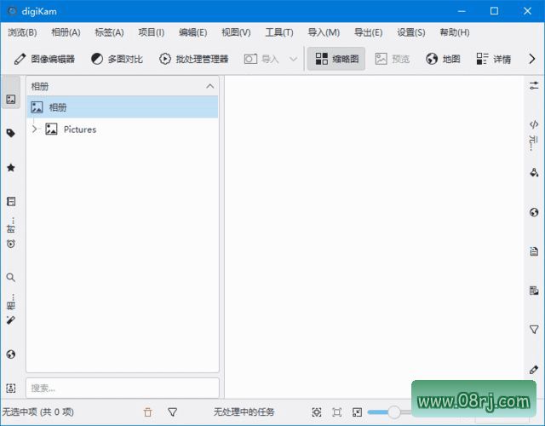The height and width of the screenshot is (426, 545).
Task: Open Versions image-stack tab on right sidebar
Action: [x=534, y=290]
